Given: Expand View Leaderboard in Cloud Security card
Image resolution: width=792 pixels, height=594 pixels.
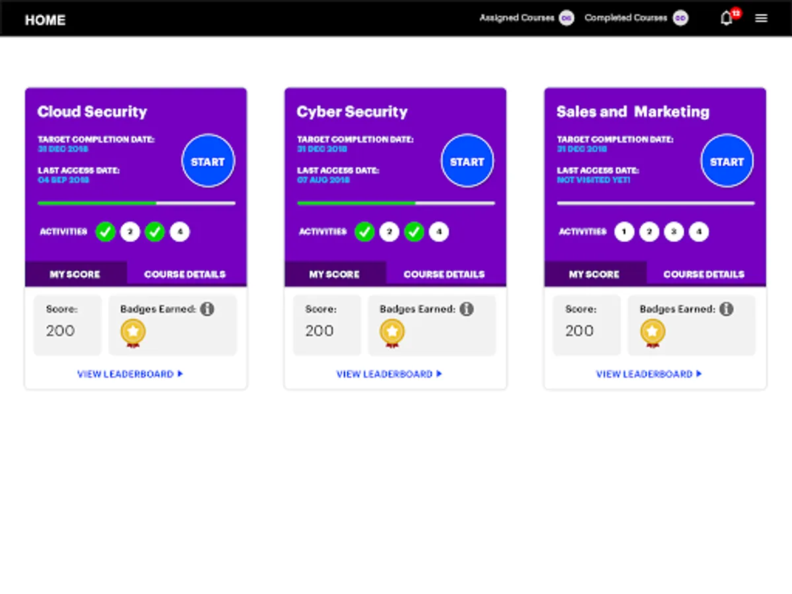Looking at the screenshot, I should click(130, 374).
